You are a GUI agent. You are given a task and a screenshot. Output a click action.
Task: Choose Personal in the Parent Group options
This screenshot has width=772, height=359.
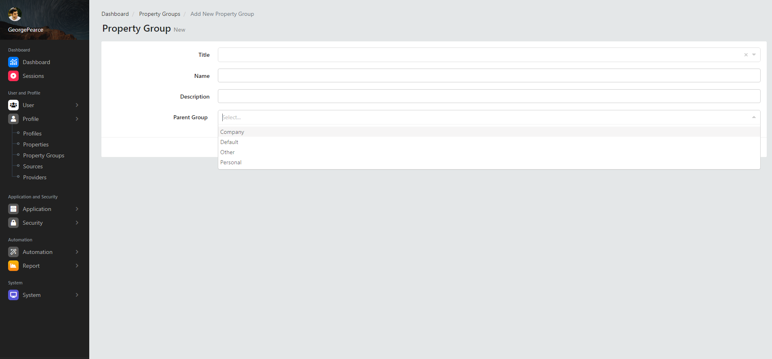pos(231,162)
